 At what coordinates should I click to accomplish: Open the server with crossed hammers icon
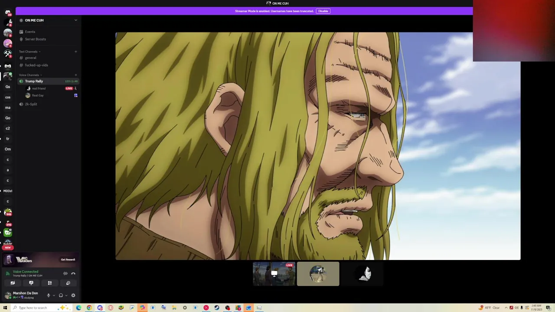click(8, 54)
